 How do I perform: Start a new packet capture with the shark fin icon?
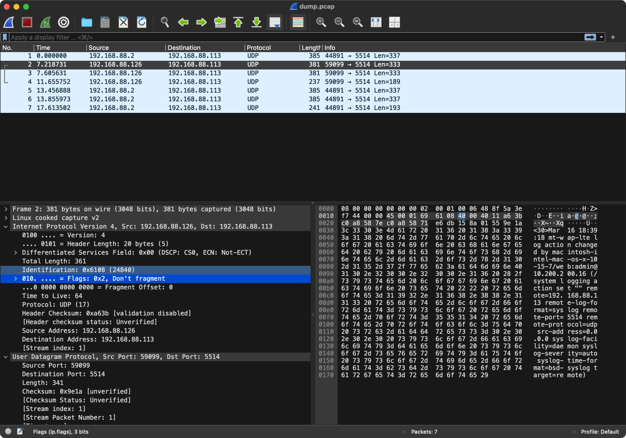click(x=9, y=22)
